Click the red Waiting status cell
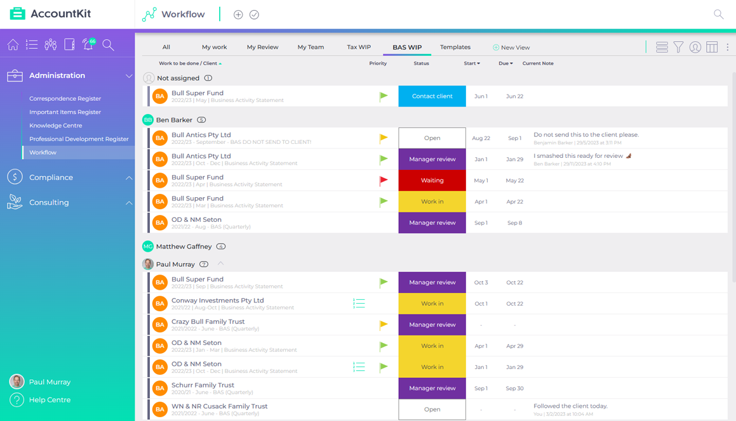 pyautogui.click(x=432, y=181)
